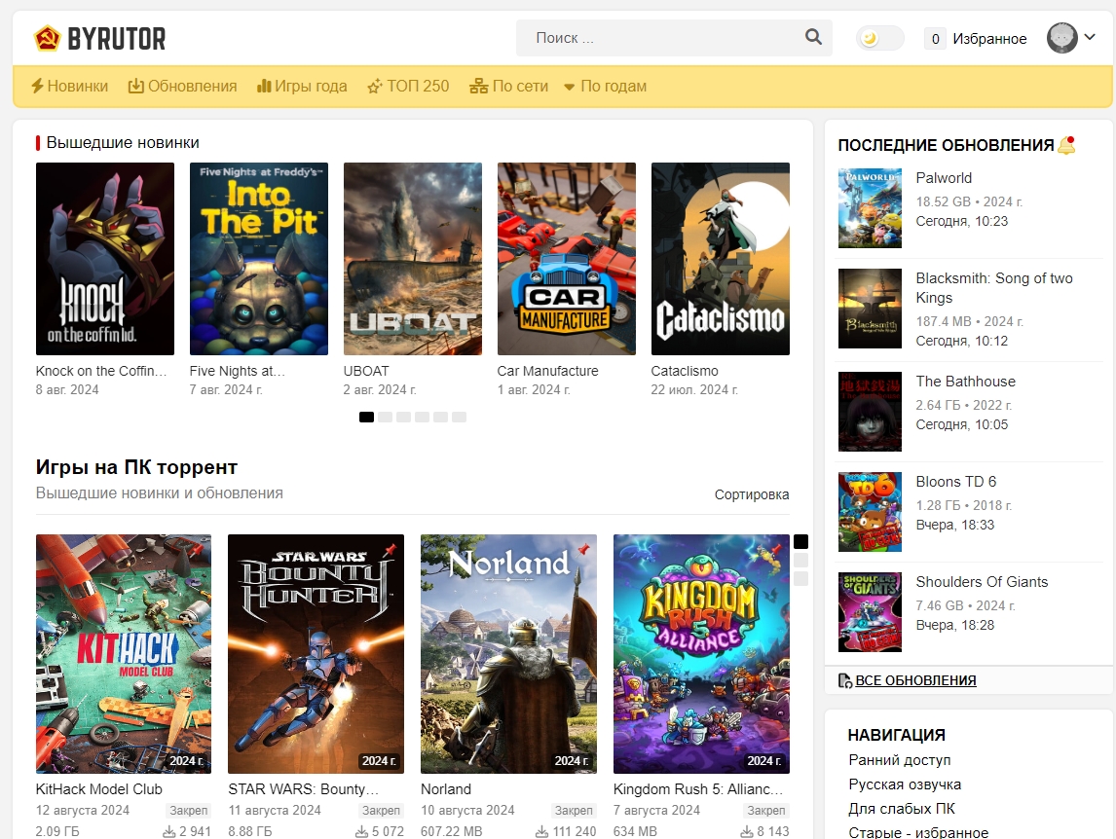Screen dimensions: 1116x839
Task: Open Kingdom Rush 5 Alliance cover
Action: pos(701,653)
